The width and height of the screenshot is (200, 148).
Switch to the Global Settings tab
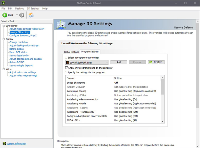tap(71, 52)
